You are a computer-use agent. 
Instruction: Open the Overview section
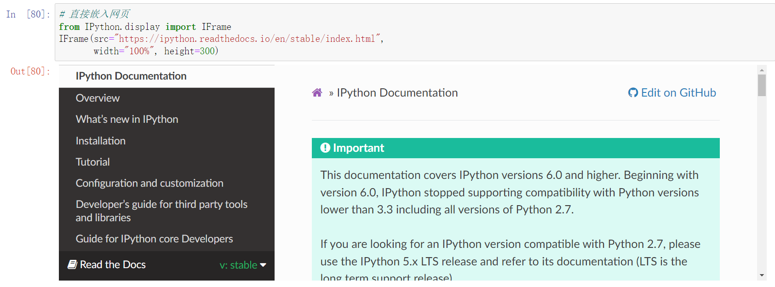click(x=98, y=98)
